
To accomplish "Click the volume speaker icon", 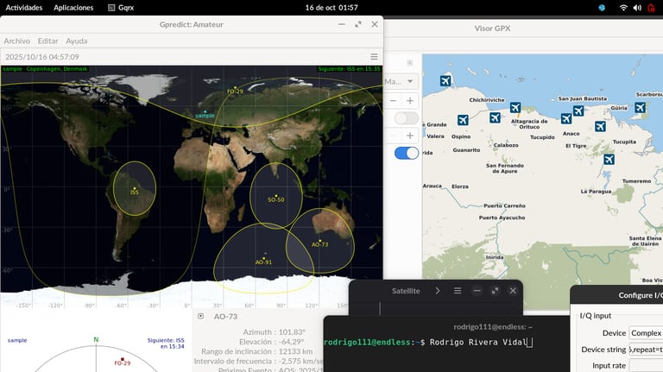I will (x=637, y=8).
